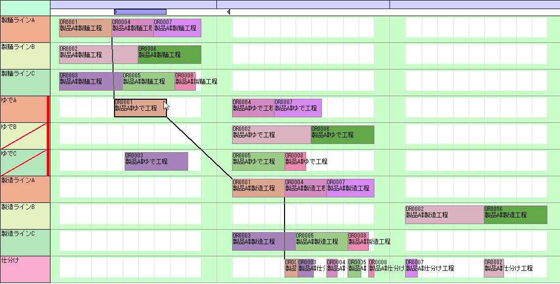The height and width of the screenshot is (284, 560).
Task: Click OR0004 ゆで工程 bar on ゆでA row
Action: point(253,108)
